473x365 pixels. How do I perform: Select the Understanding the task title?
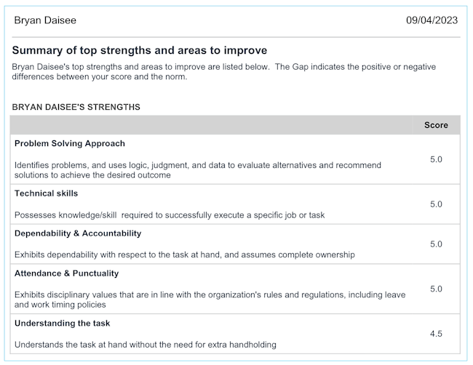(x=62, y=323)
